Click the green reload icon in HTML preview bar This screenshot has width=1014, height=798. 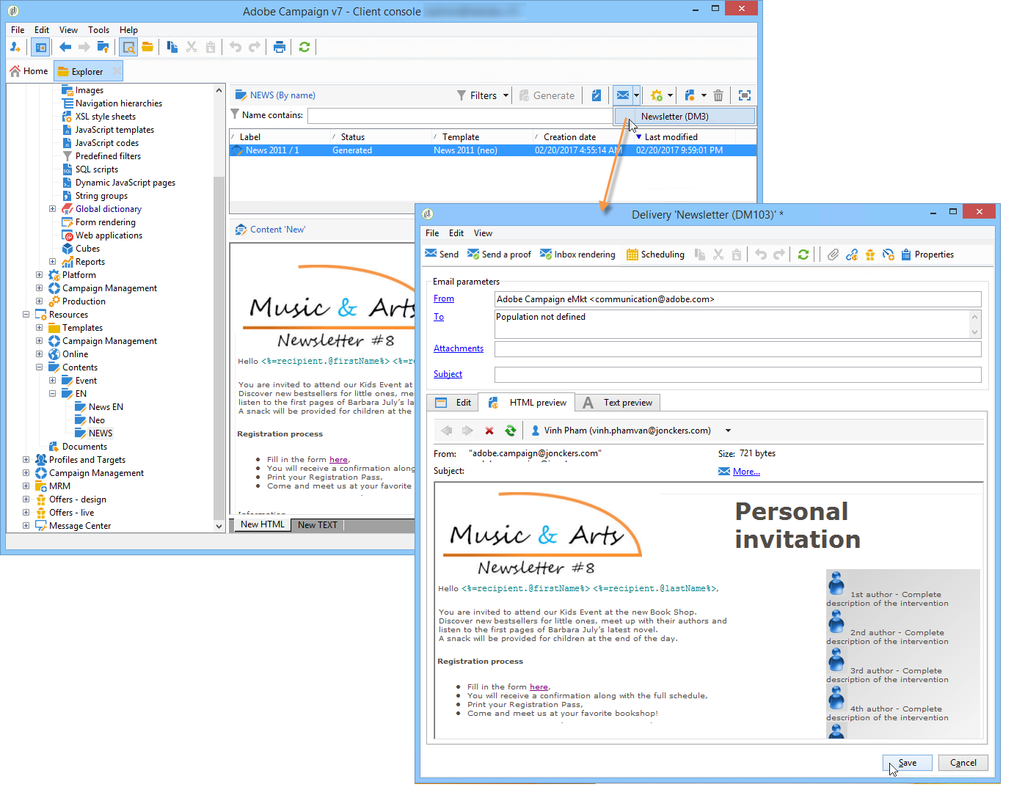tap(511, 431)
